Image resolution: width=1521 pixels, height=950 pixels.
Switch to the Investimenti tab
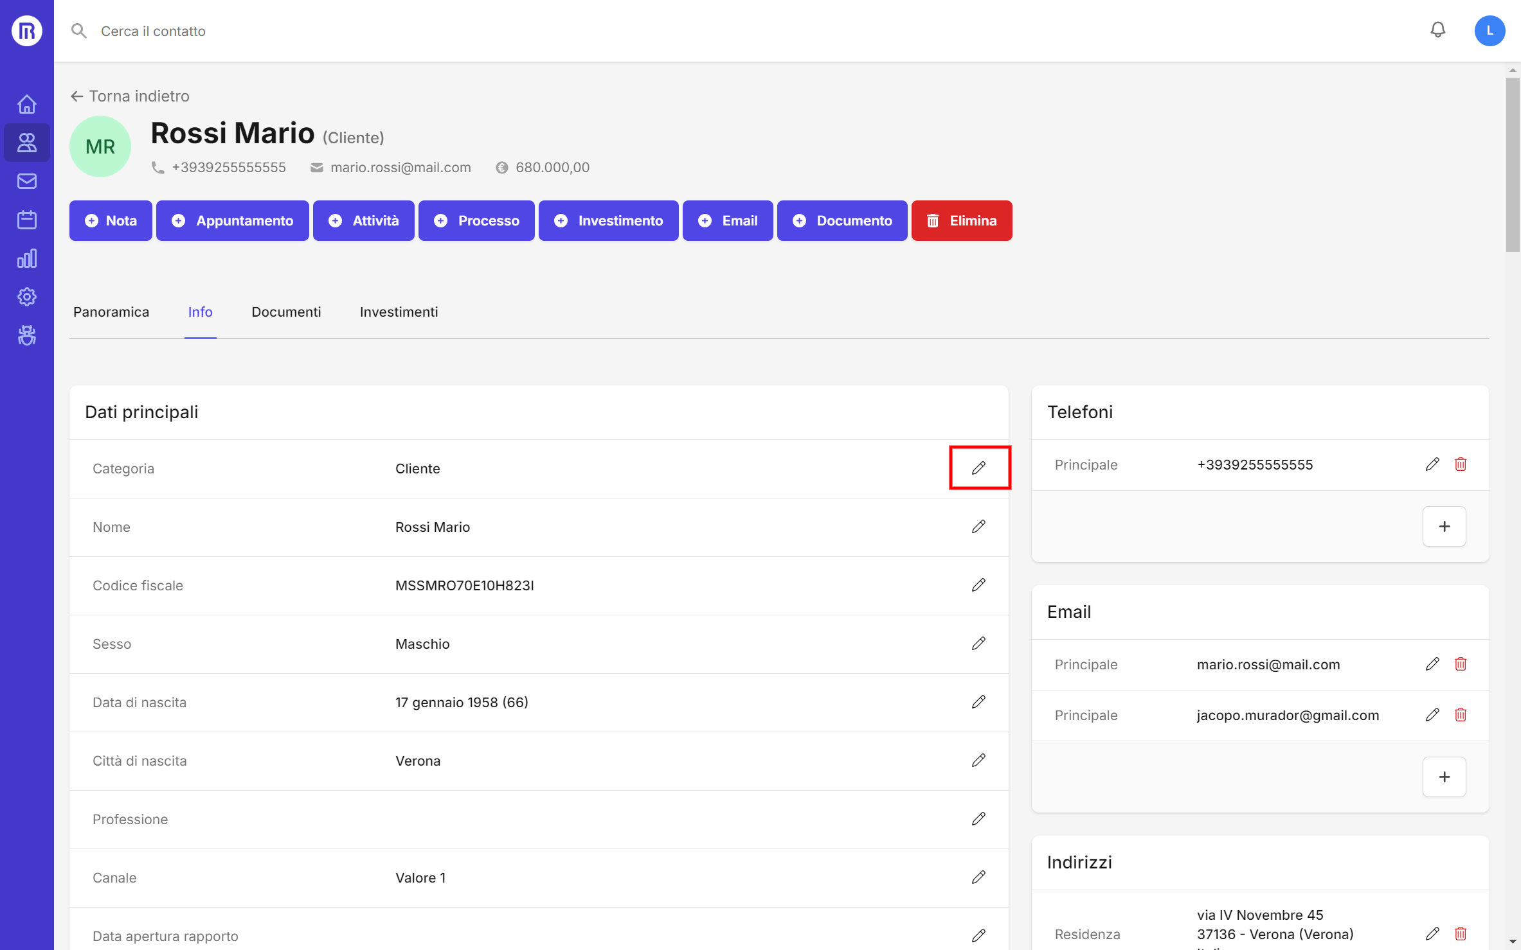point(399,312)
